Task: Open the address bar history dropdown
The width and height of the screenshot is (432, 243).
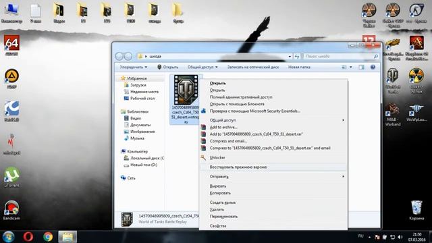Action: click(x=290, y=56)
